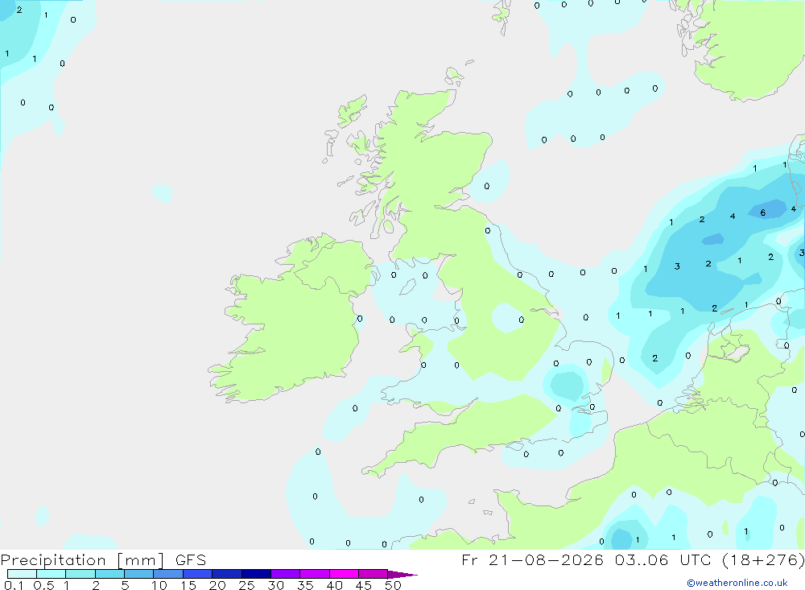Click the "10" legend scale label
Viewport: 805px width, 590px height.
point(159,585)
